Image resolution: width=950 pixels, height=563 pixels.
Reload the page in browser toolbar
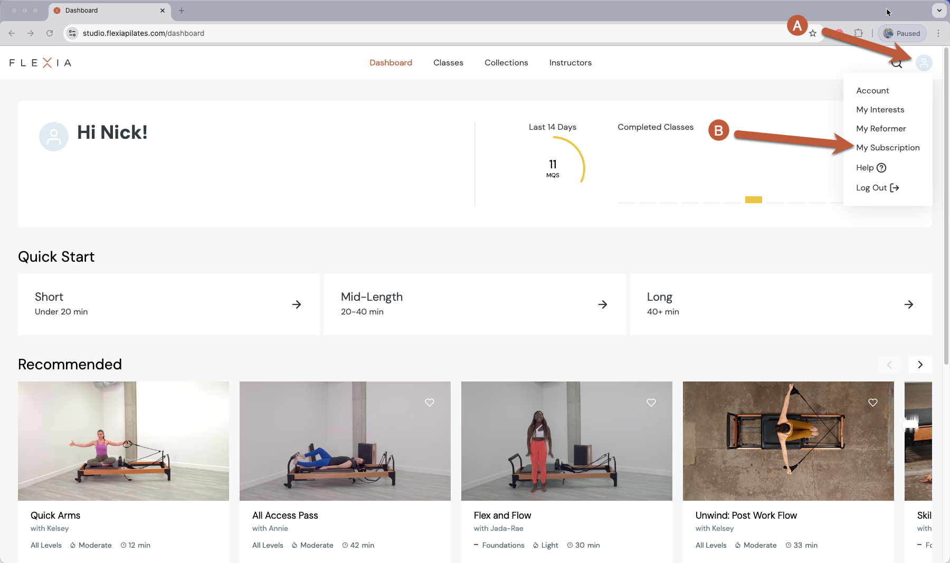50,33
